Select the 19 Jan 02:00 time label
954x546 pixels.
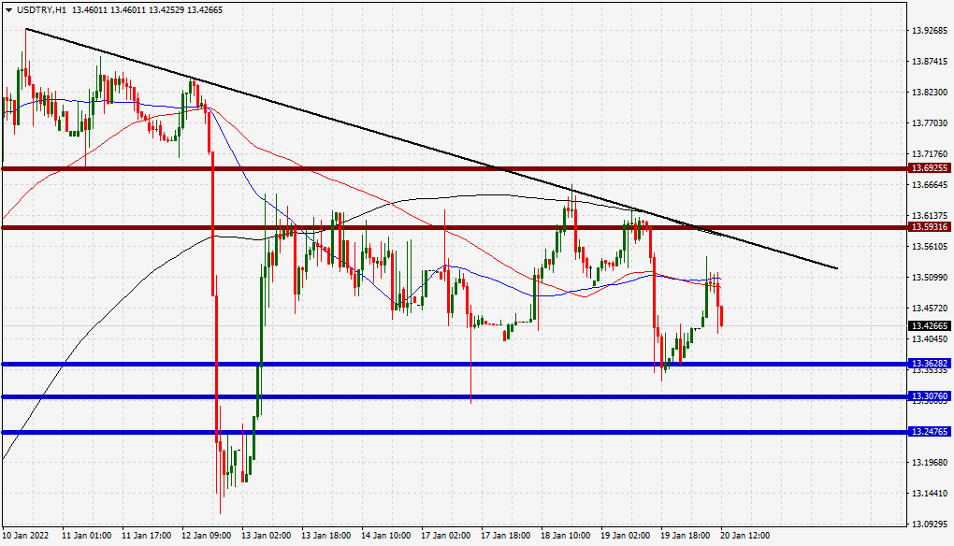625,536
